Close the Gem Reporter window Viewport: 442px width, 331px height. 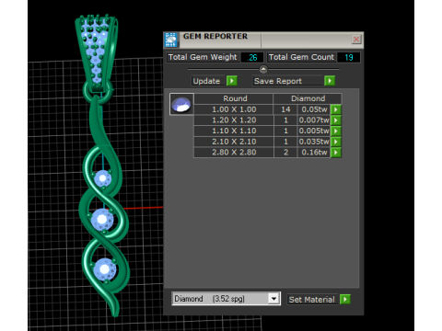tap(356, 40)
